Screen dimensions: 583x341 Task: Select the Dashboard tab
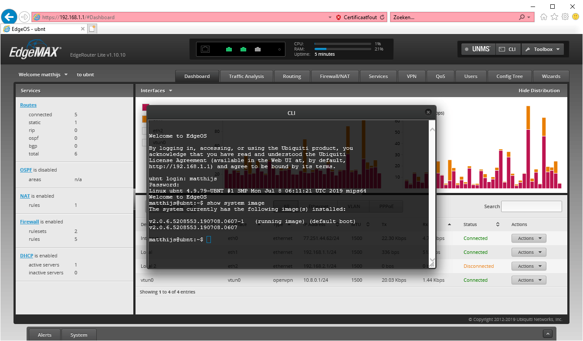tap(197, 76)
